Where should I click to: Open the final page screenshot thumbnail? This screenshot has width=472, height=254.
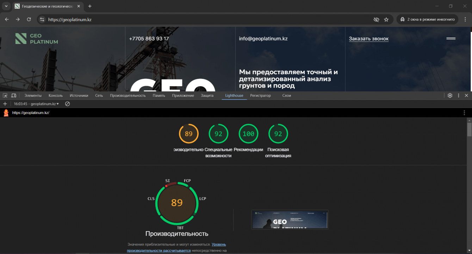pyautogui.click(x=290, y=220)
